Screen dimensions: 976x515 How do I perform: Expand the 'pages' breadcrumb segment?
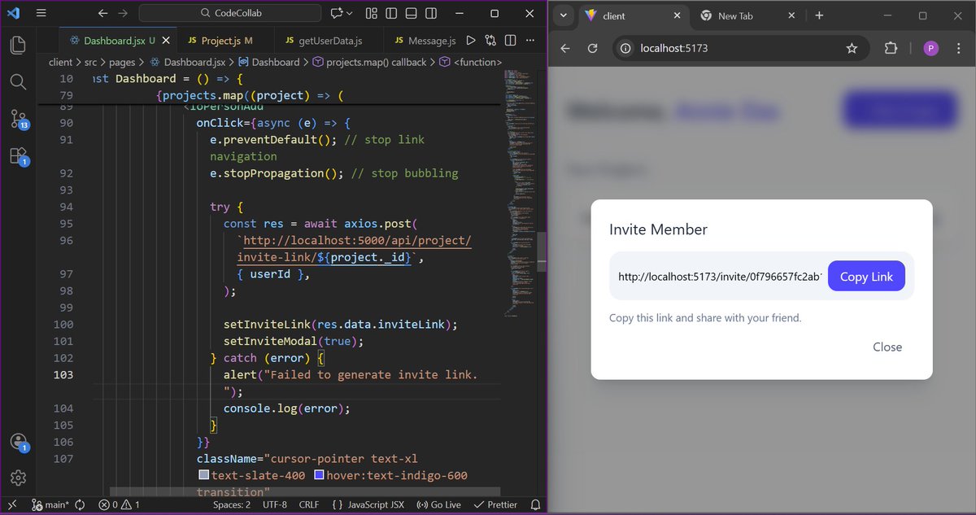tap(122, 62)
